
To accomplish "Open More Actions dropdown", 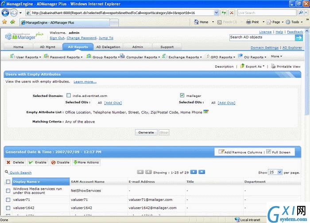I will [86, 162].
